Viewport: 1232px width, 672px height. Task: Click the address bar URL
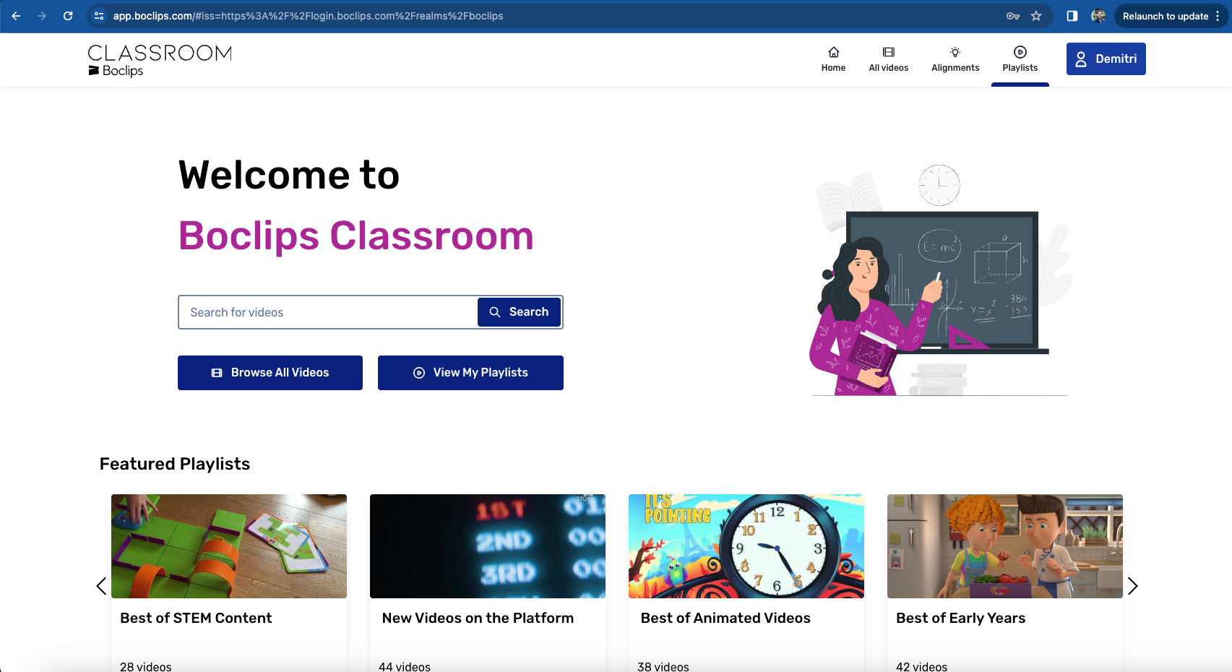(308, 16)
